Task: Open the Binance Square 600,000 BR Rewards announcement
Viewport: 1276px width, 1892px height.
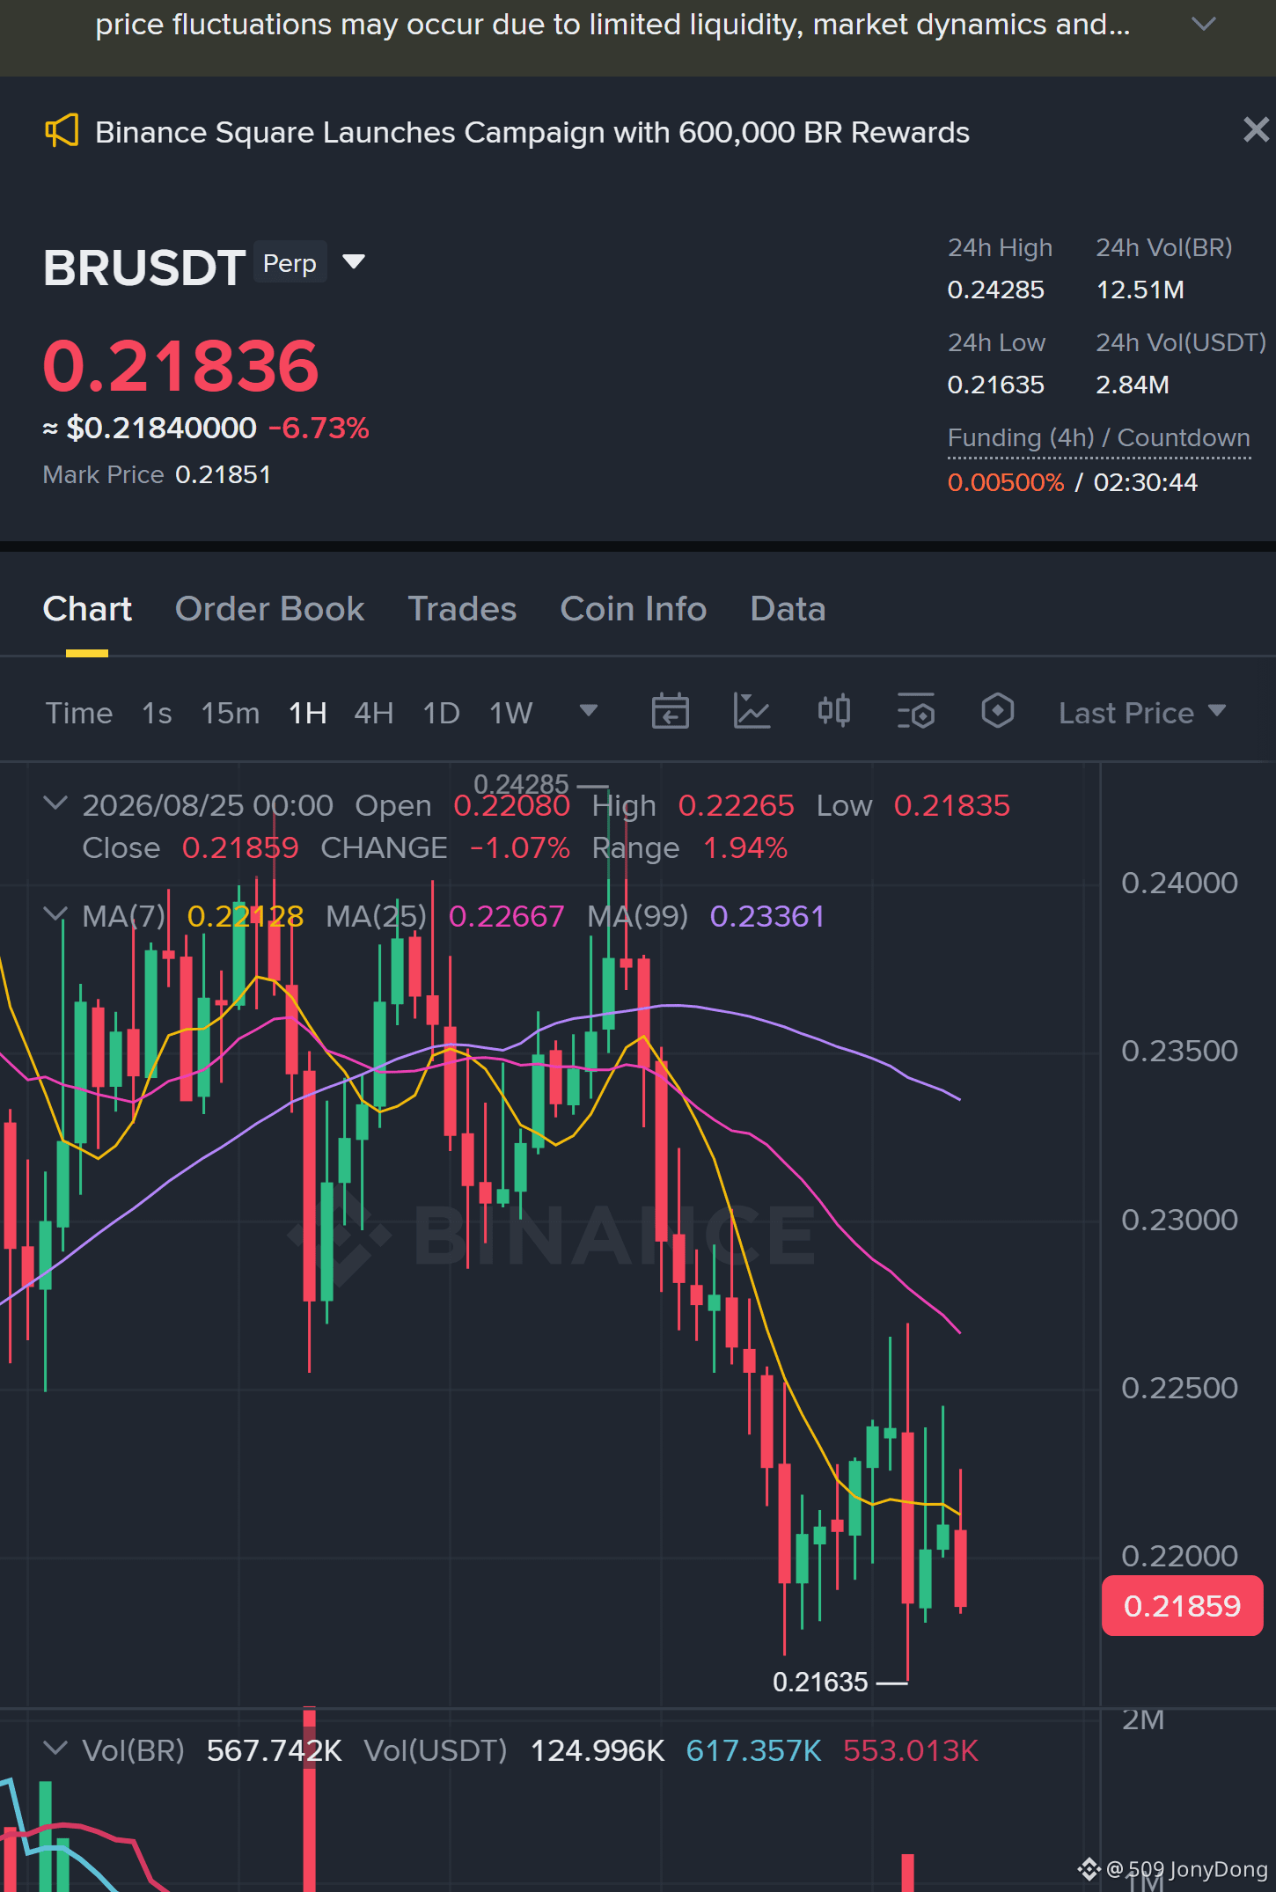Action: pyautogui.click(x=532, y=132)
